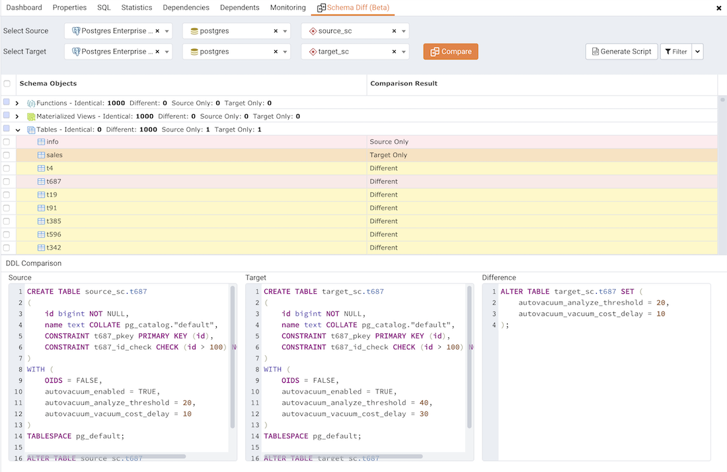Clear the target_sc schema selection
Viewport: 727px width, 472px height.
tap(394, 52)
